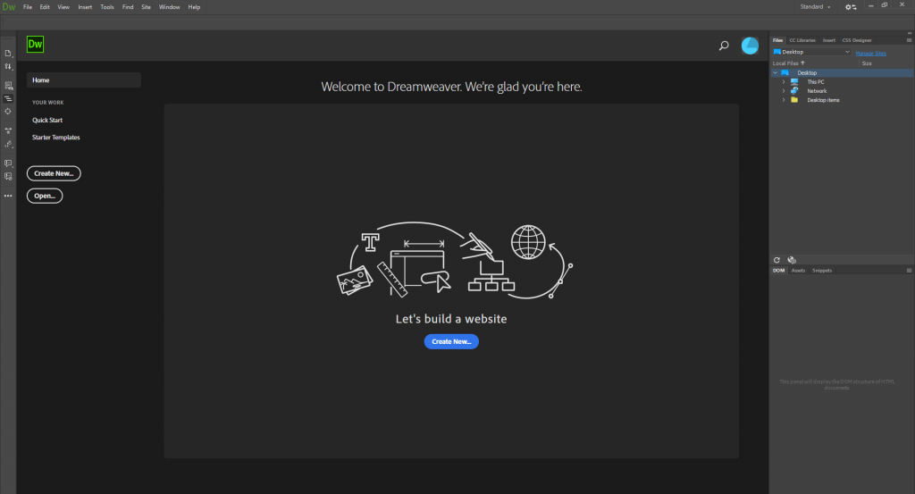
Task: Select Home in the sidebar
Action: tap(83, 80)
